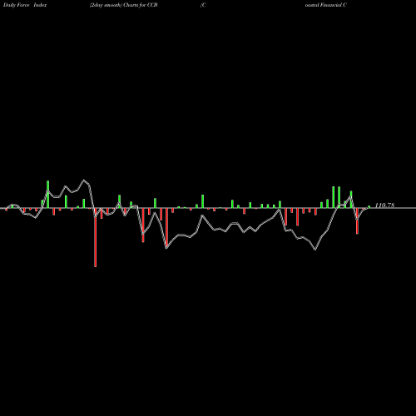The image size is (416, 416).
Task: Click the 'oastal Financial C' header text
Action: 326,5
